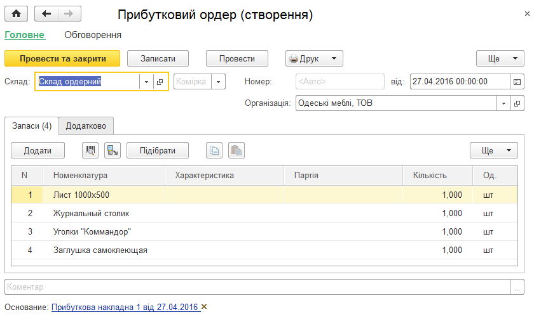Select the Лист 1000х500 row
The image size is (534, 317).
tap(264, 195)
